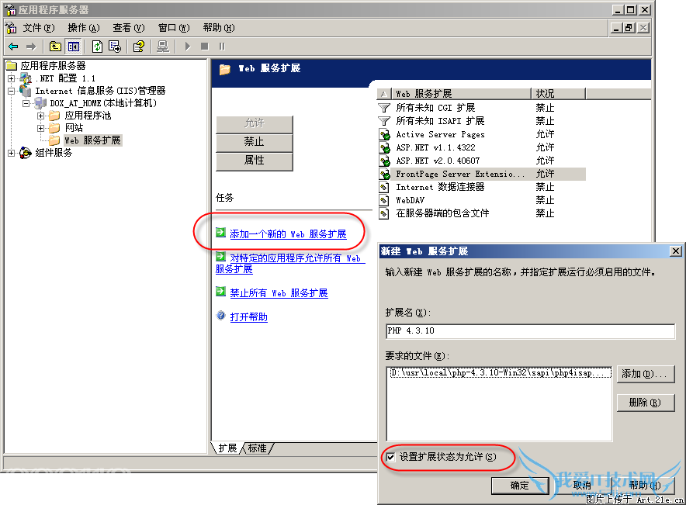Select the 在服务器端的包含文件 row
Viewport: 686px width, 505px height.
(x=481, y=213)
